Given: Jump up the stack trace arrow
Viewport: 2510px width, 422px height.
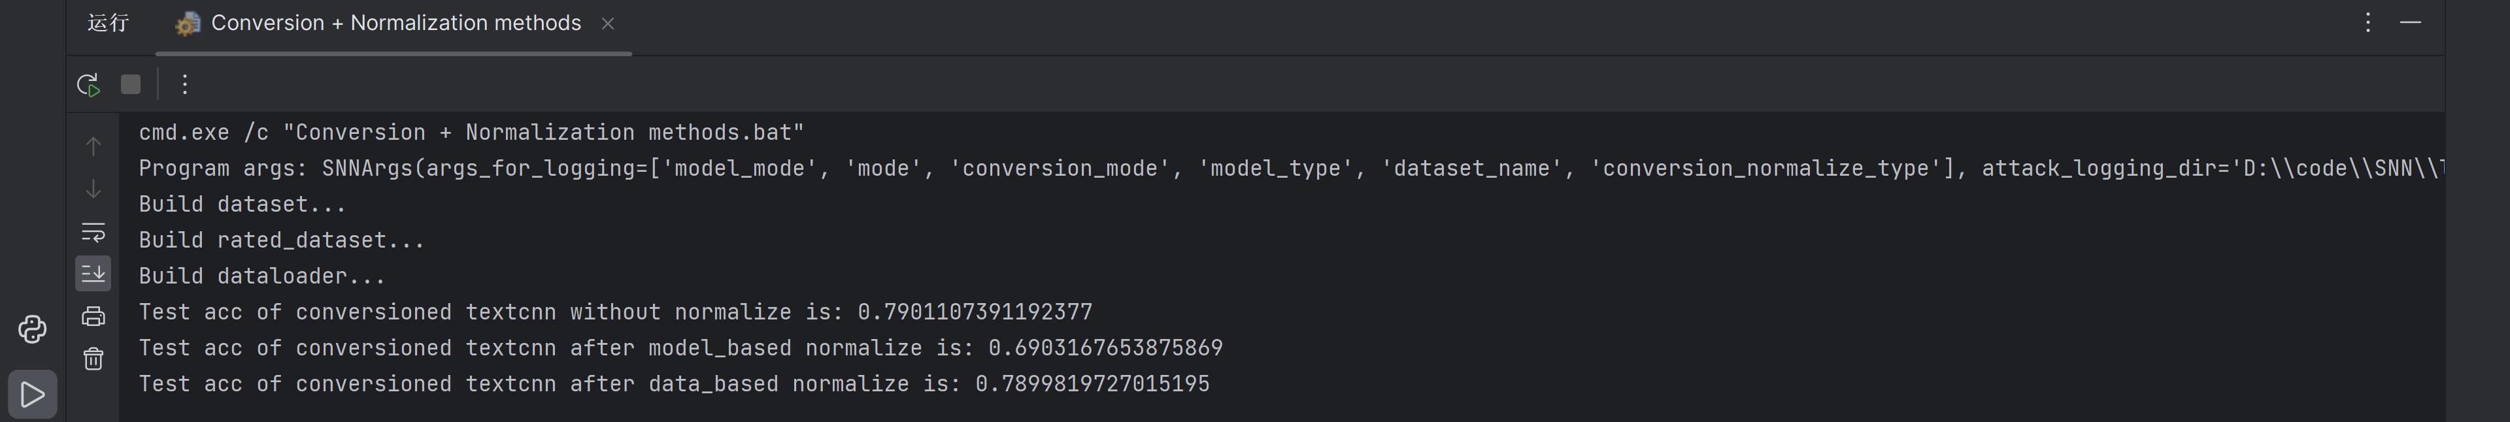Looking at the screenshot, I should [93, 146].
